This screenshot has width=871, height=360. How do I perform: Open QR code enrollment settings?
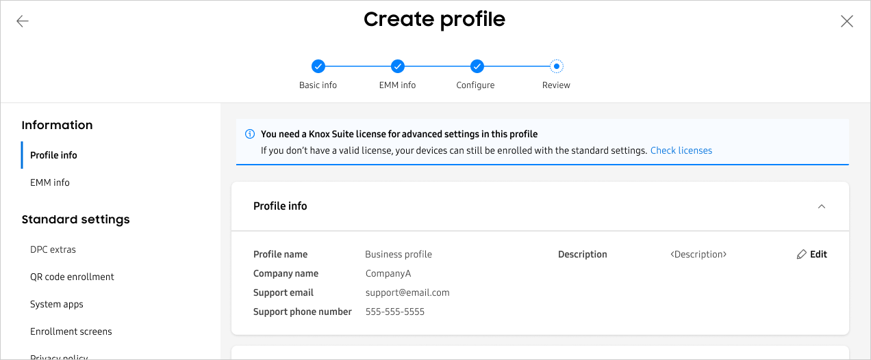[x=72, y=277]
